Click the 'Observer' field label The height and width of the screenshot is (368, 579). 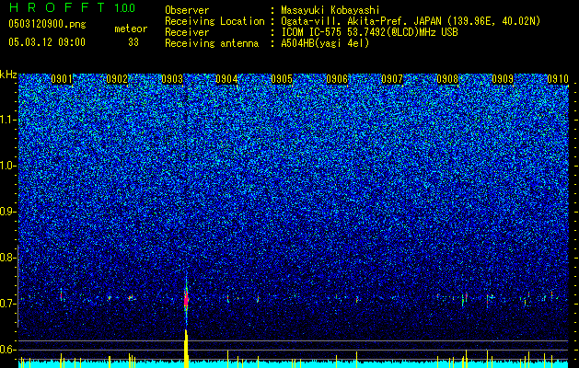[187, 10]
